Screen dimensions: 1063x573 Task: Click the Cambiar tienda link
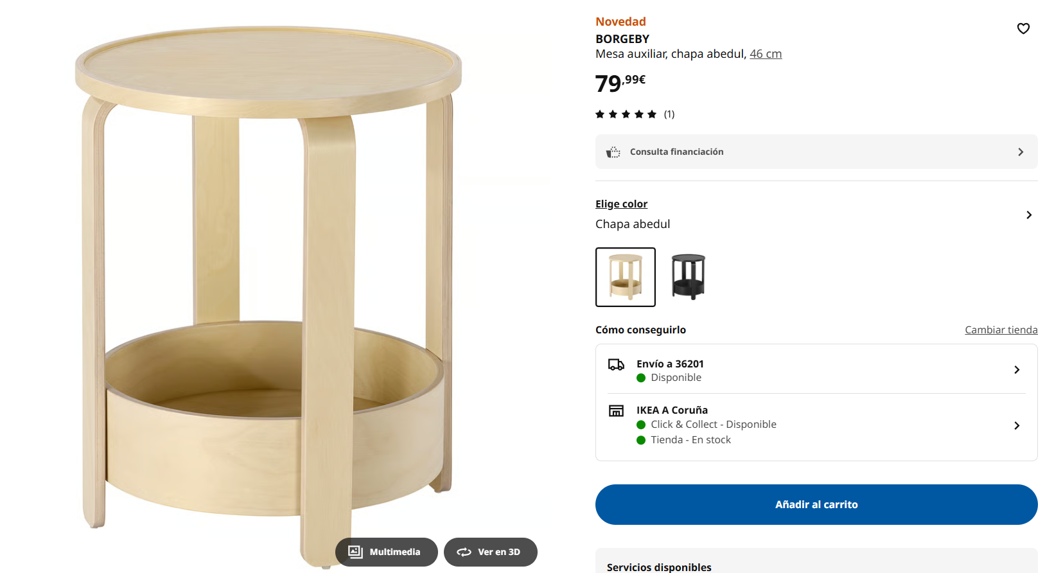click(1001, 330)
